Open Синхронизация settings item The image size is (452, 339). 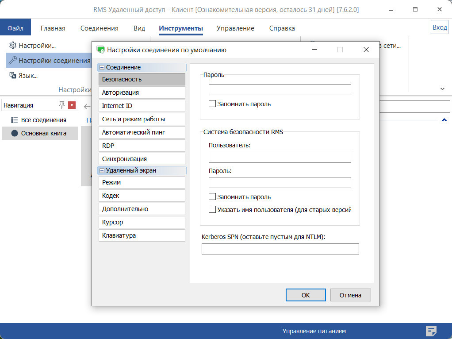pos(142,159)
